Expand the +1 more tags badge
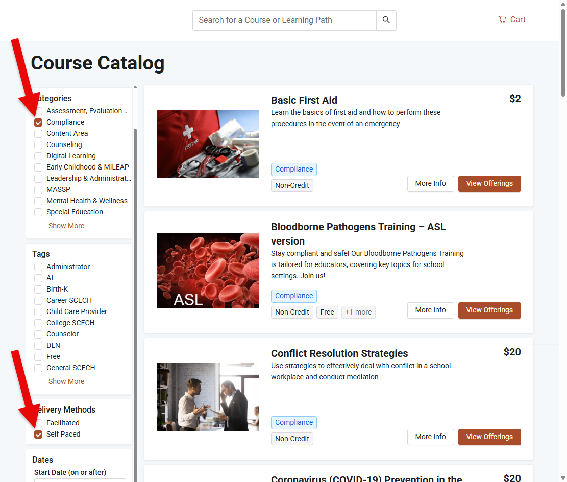Image resolution: width=567 pixels, height=482 pixels. coord(358,312)
